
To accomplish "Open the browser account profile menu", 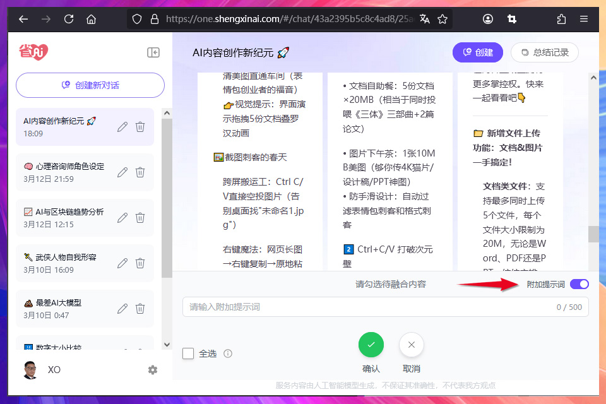I will click(x=488, y=19).
